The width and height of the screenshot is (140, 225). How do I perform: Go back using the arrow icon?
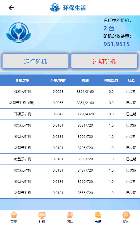click(x=12, y=8)
